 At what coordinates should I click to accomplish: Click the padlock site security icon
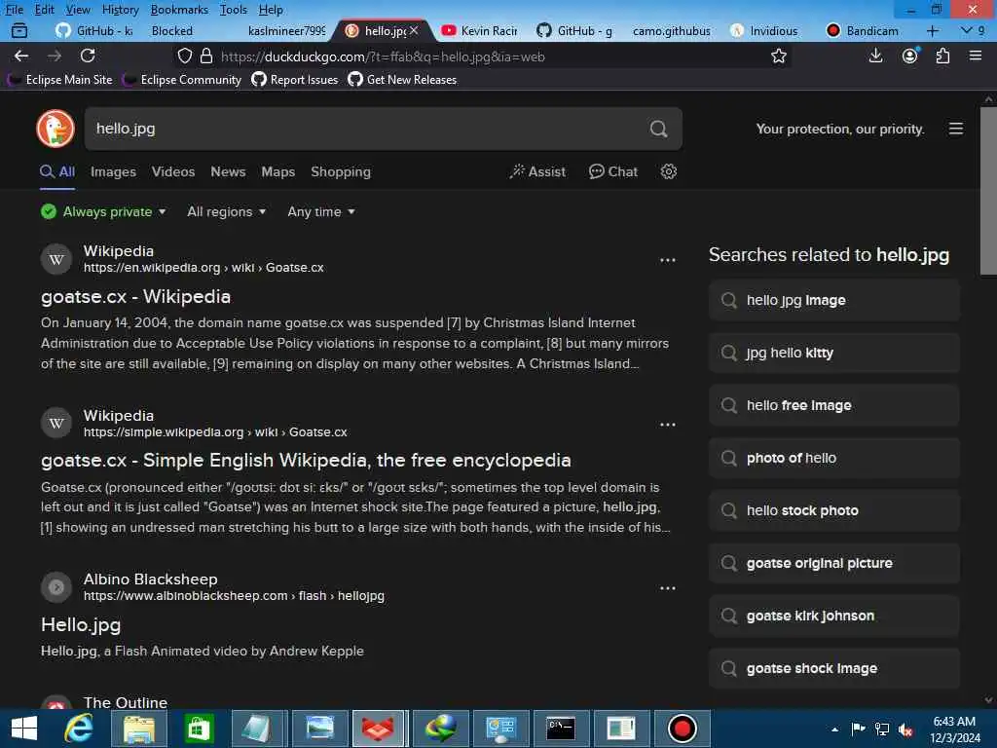point(206,56)
